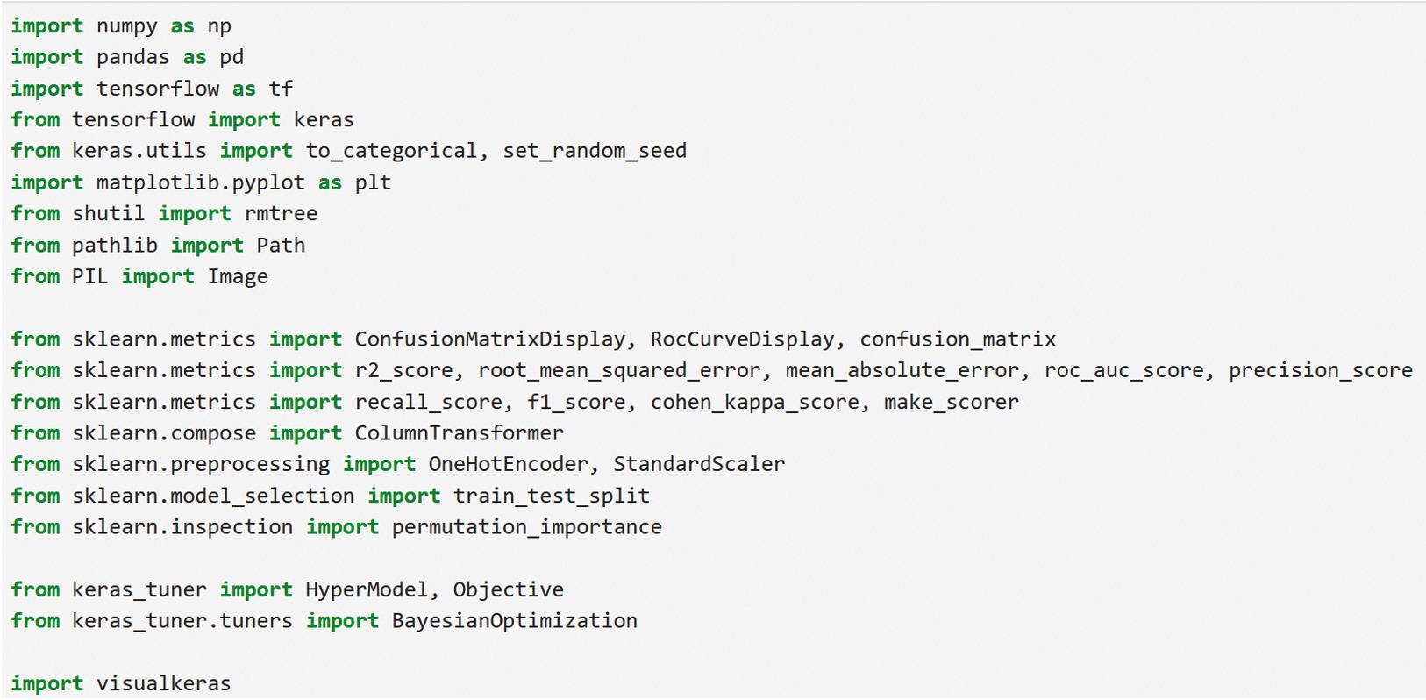Select the to_categorical import name
The image size is (1426, 700).
(x=391, y=151)
